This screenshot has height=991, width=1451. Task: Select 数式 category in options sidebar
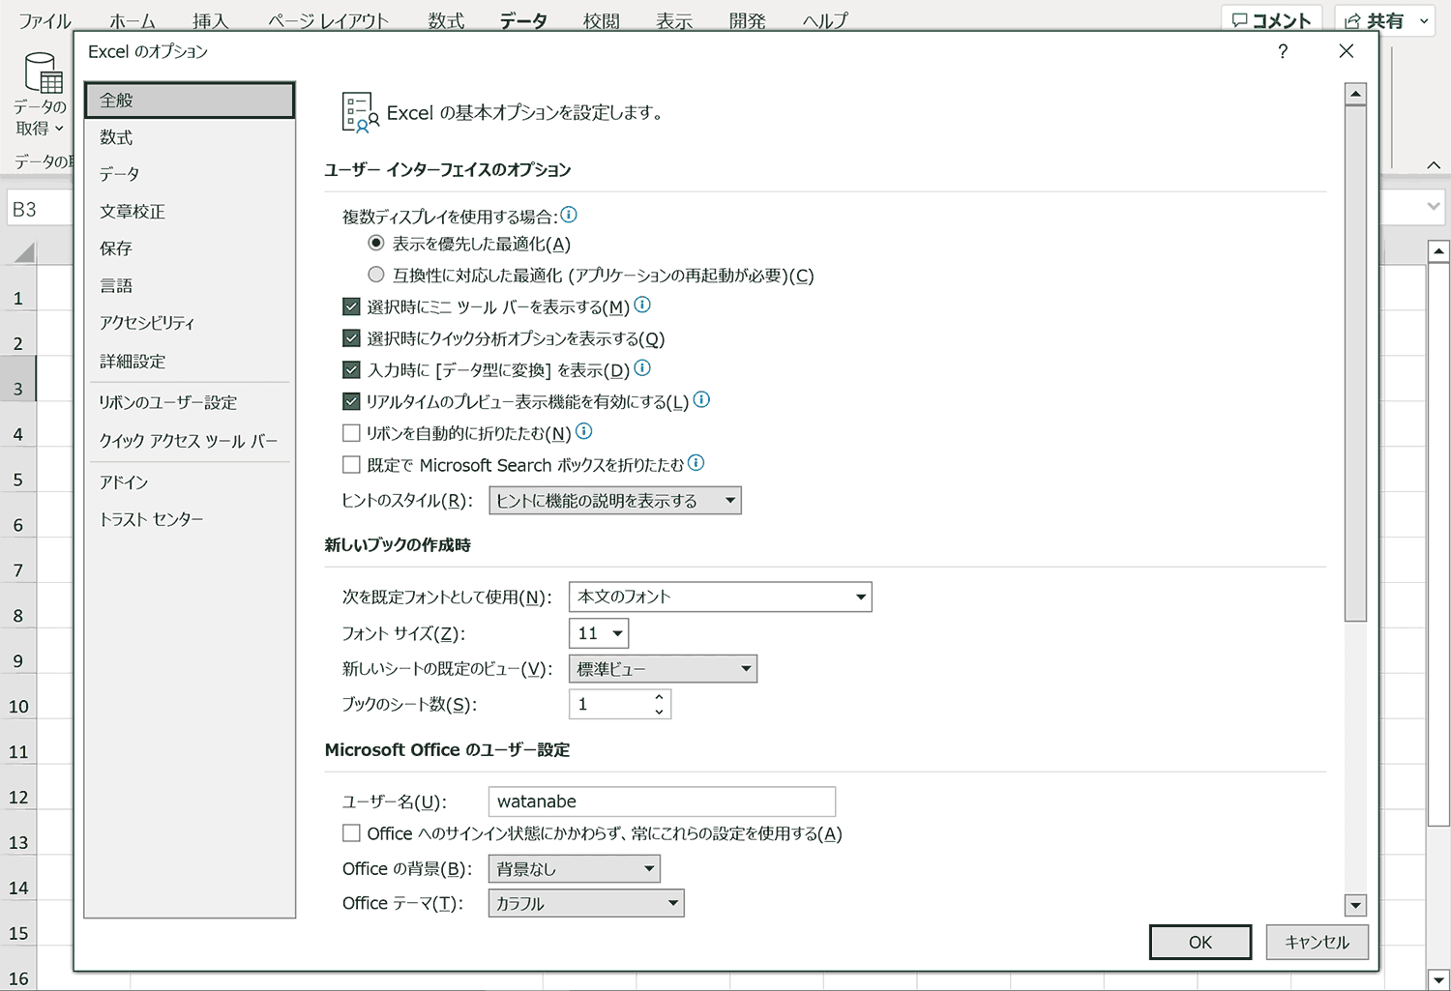[190, 137]
